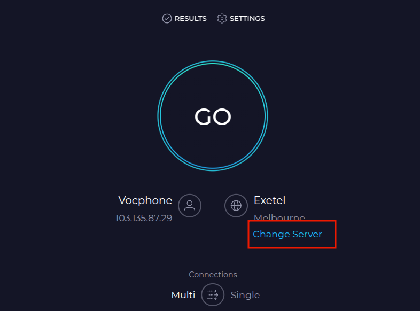420x311 pixels.
Task: Toggle connection mode between Multi and Single
Action: tap(213, 294)
